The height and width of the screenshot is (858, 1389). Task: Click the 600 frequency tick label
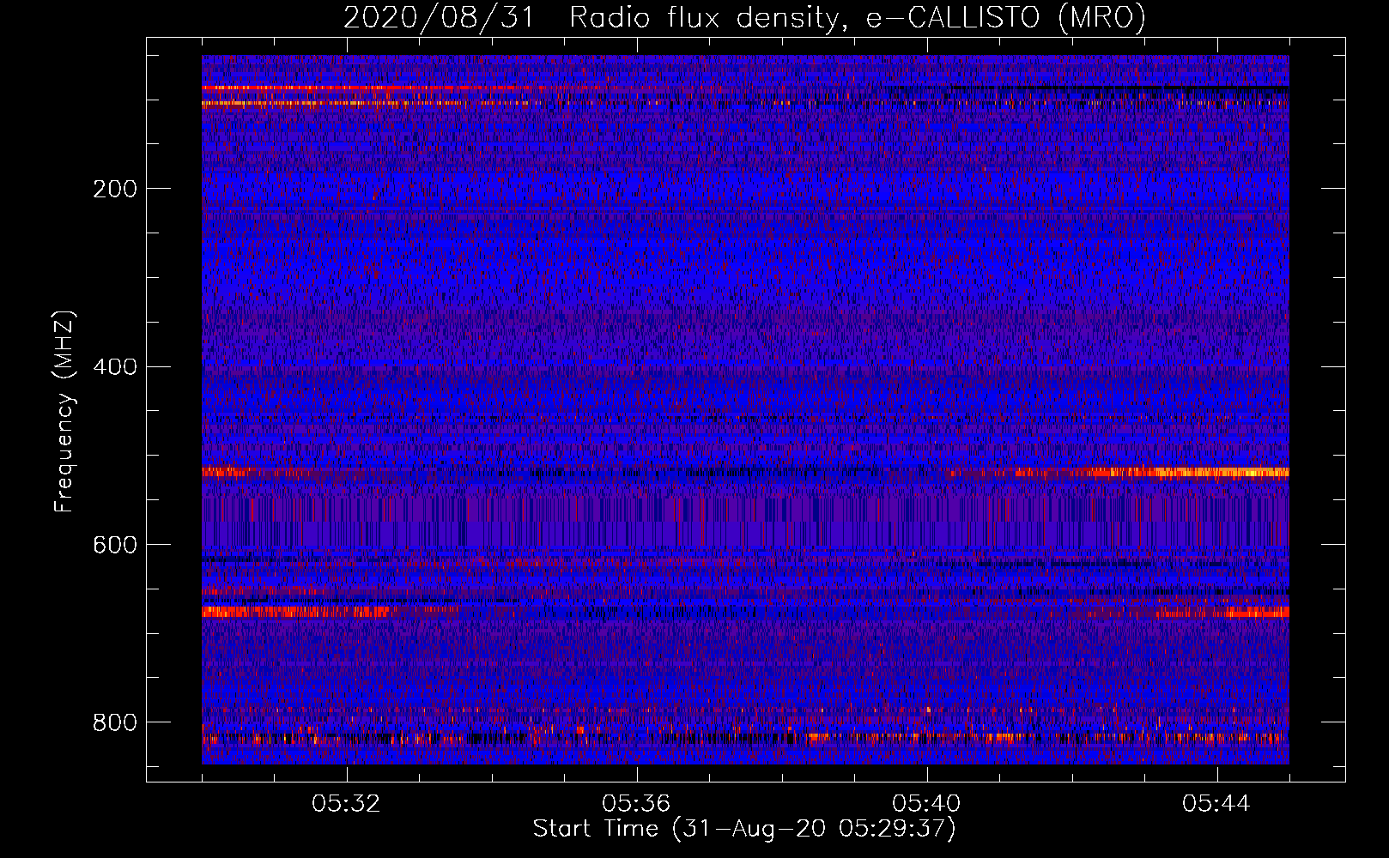[x=115, y=545]
